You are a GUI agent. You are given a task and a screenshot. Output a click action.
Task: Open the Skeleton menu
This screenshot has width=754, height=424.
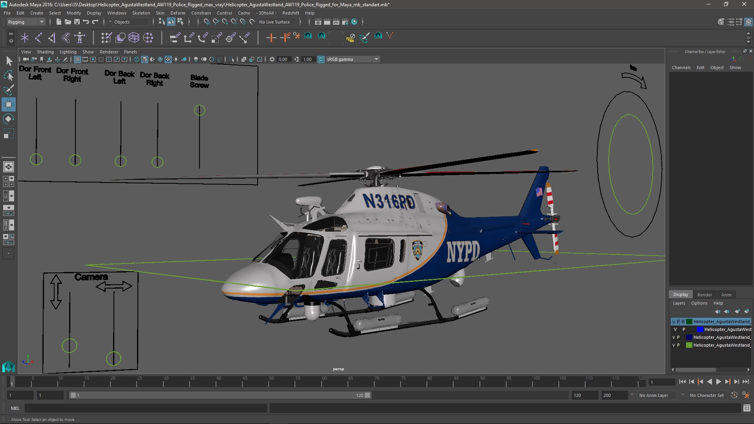pos(141,13)
